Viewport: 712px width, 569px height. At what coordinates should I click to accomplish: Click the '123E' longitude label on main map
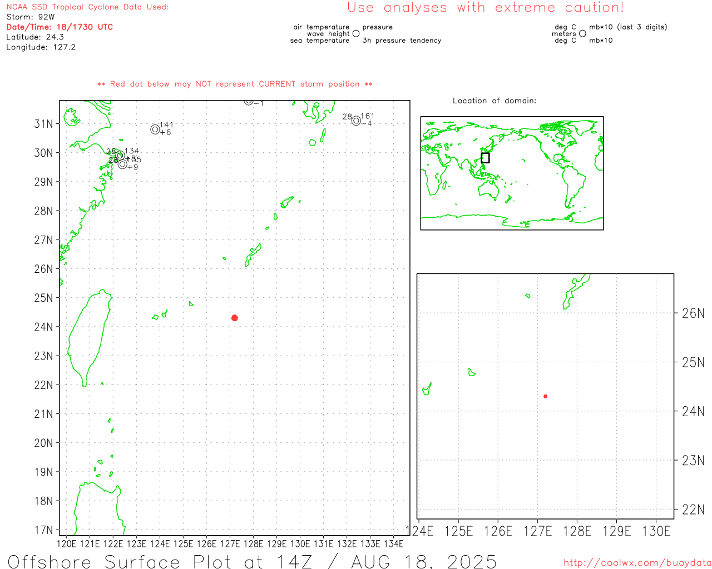137,543
